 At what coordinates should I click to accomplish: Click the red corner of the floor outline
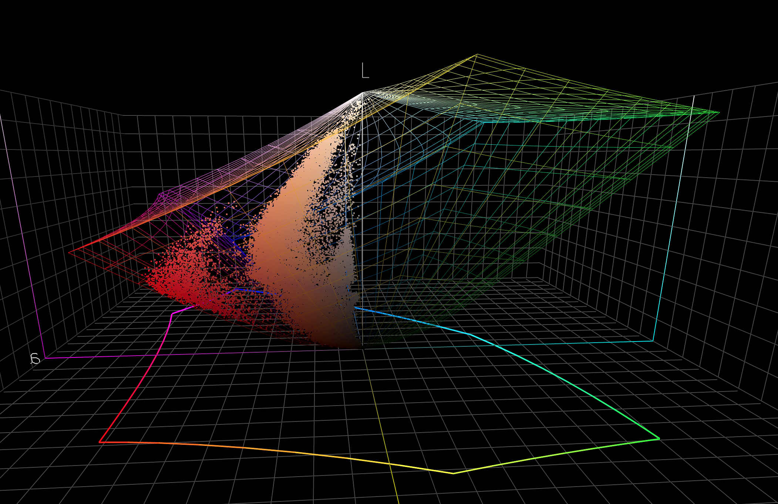[100, 442]
